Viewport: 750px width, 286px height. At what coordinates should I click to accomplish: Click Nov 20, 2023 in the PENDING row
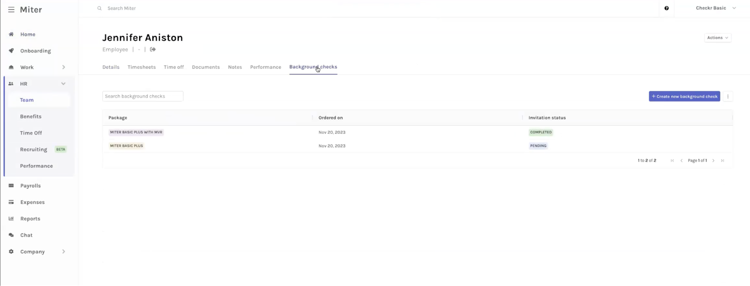[332, 146]
